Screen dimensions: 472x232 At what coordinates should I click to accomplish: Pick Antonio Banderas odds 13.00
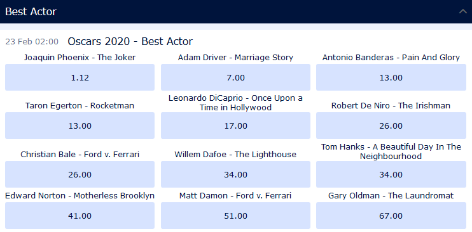[391, 77]
